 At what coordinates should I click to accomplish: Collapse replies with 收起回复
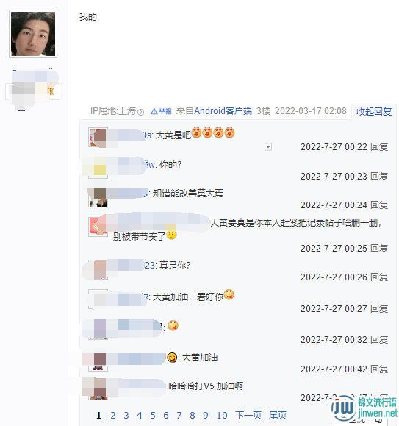click(x=374, y=111)
